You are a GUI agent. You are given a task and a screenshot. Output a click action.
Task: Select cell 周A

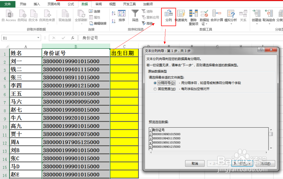26,142
